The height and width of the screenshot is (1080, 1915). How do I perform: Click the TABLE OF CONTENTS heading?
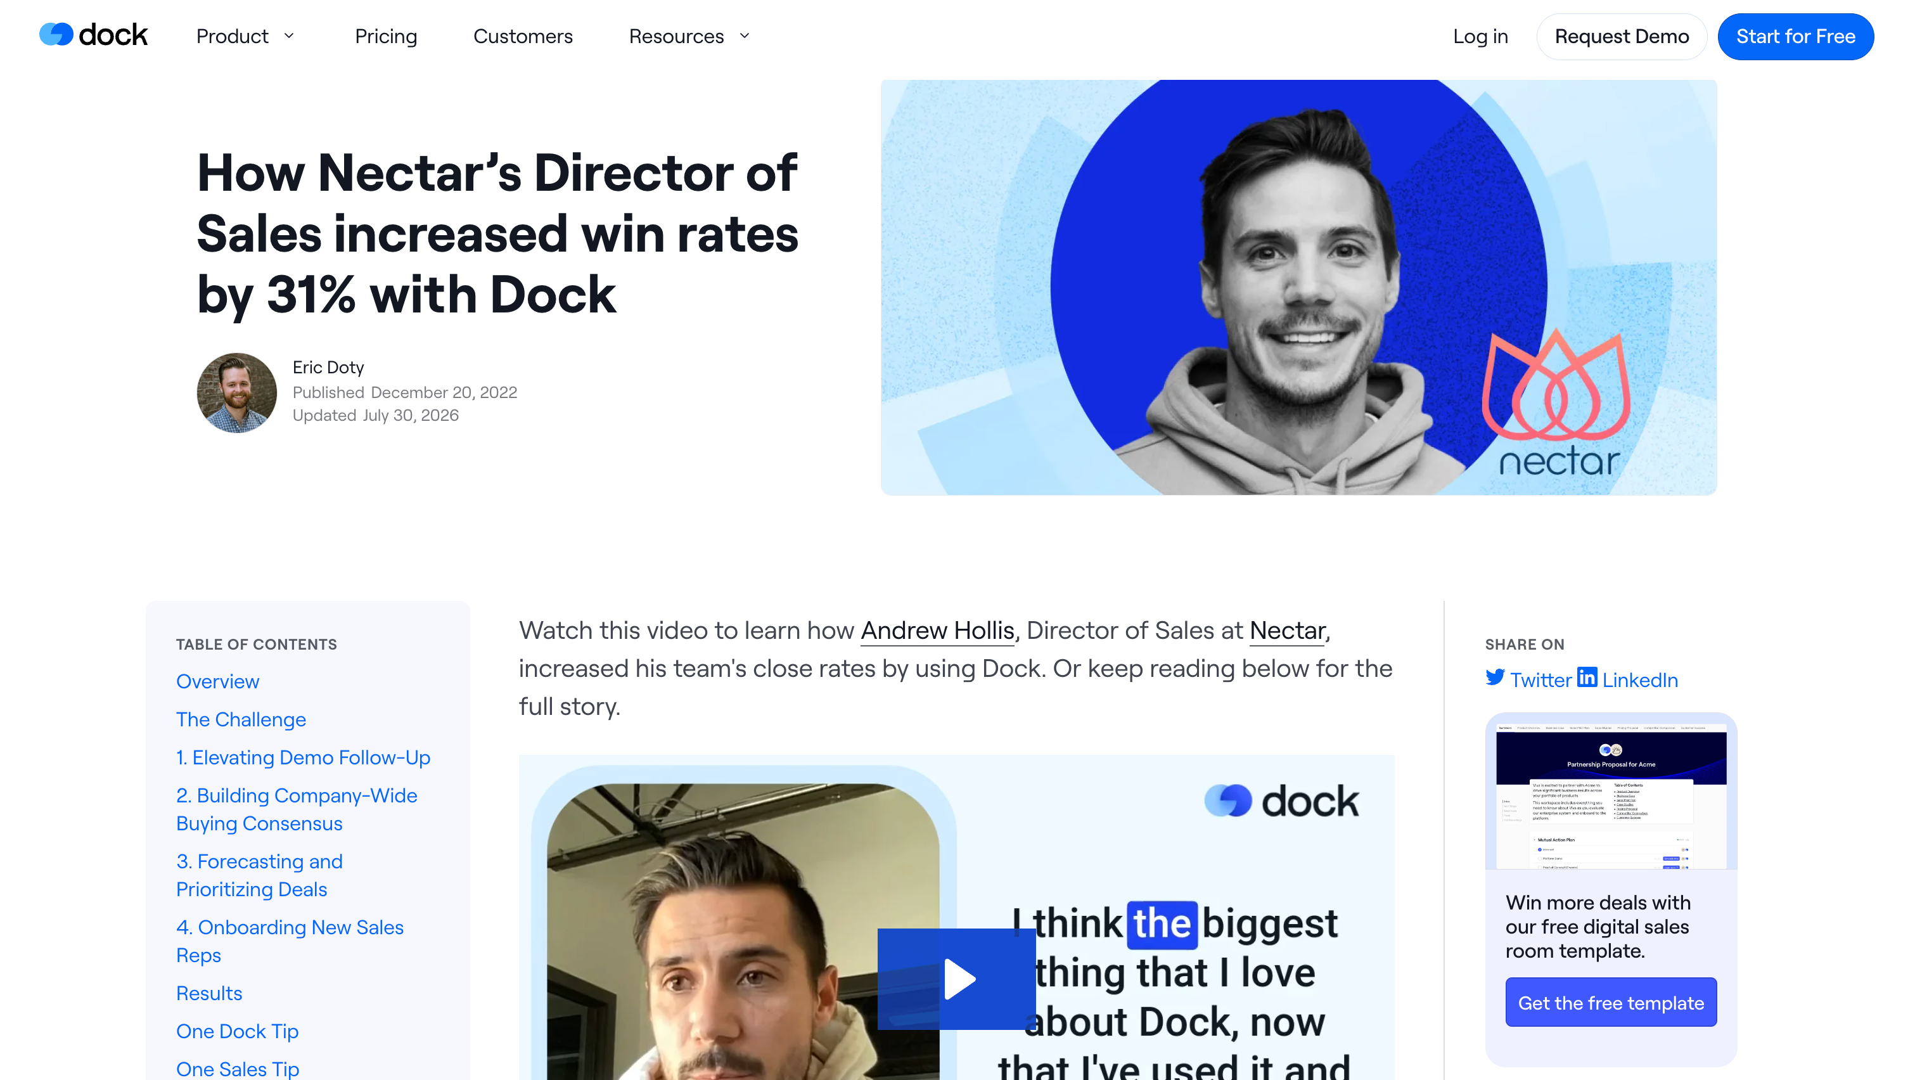(257, 645)
